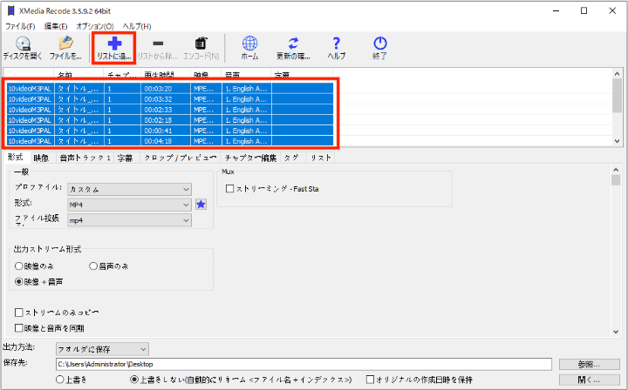
Task: Click the file list scroll down arrow
Action: [617, 141]
